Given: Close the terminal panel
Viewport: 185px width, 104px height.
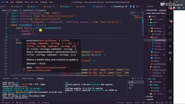Looking at the screenshot, I should [141, 78].
